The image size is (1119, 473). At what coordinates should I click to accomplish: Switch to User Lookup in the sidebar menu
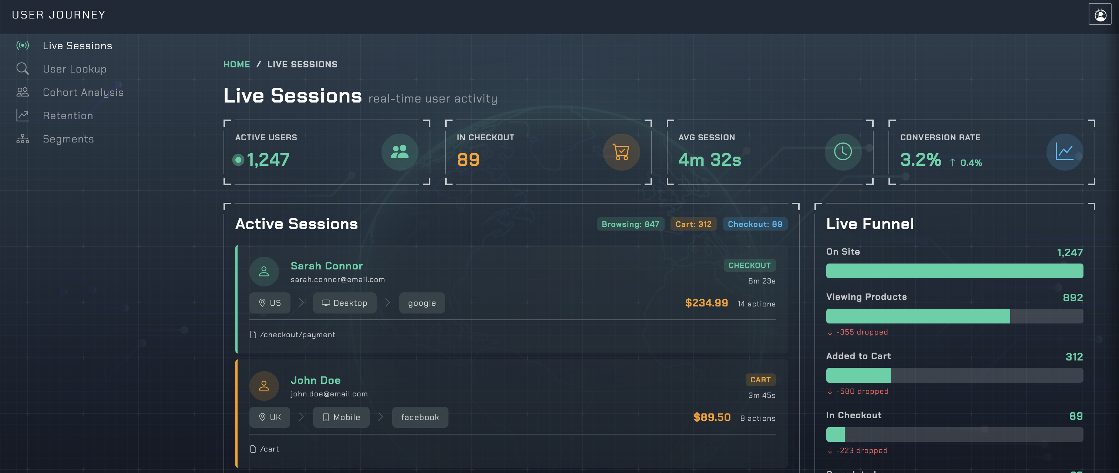click(74, 68)
